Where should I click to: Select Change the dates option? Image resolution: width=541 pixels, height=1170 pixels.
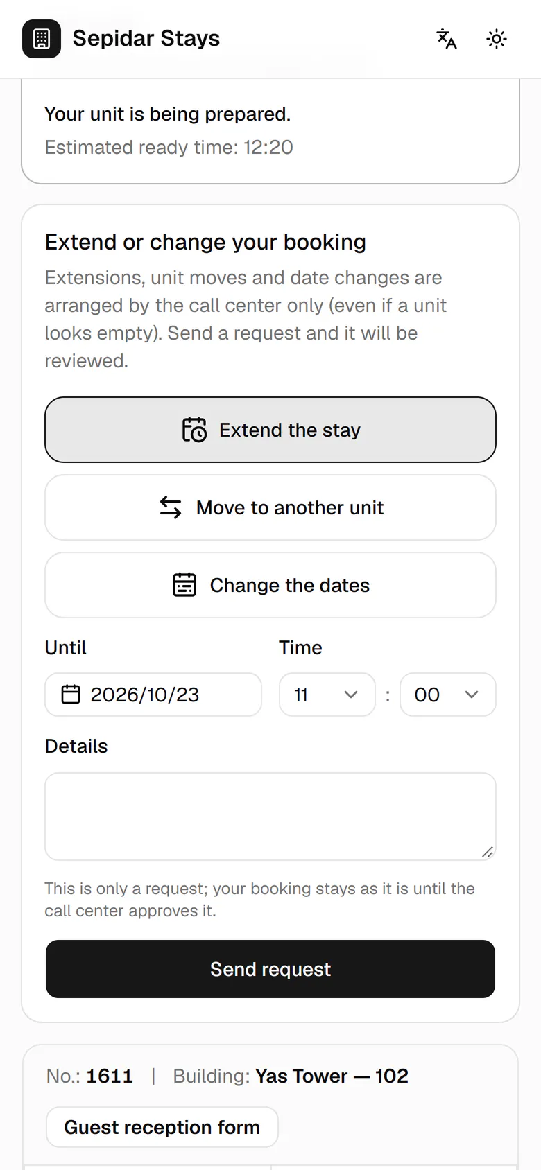270,585
